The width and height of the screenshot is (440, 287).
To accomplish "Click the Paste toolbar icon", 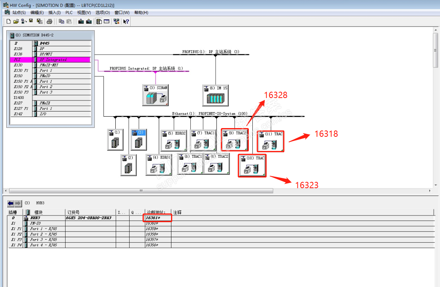I will pyautogui.click(x=69, y=21).
